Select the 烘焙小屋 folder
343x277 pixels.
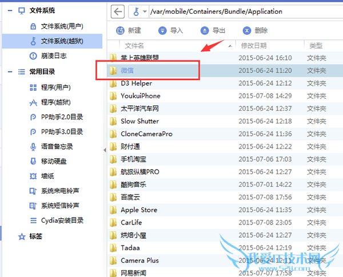[x=225, y=235]
